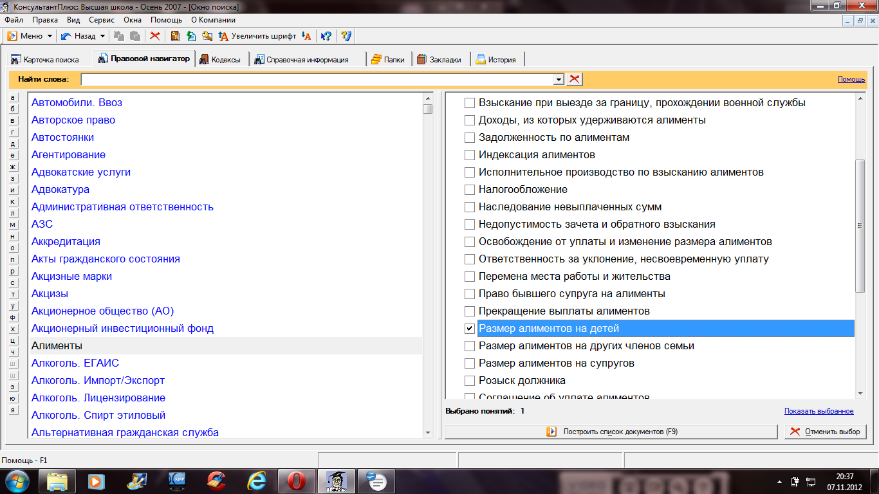Open KMPlayer from taskbar
The image size is (879, 494).
coord(176,480)
